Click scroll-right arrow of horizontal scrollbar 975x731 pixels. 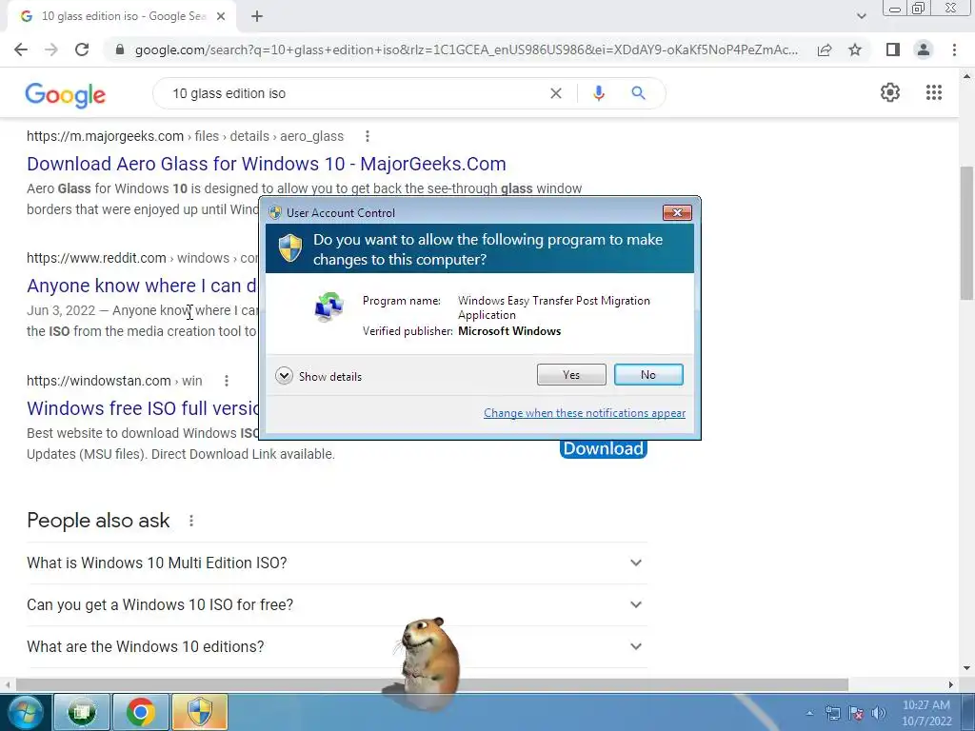coord(951,684)
